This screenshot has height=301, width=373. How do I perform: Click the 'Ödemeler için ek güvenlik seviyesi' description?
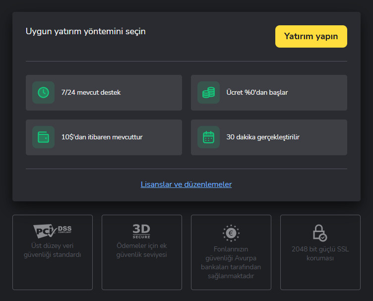point(141,250)
